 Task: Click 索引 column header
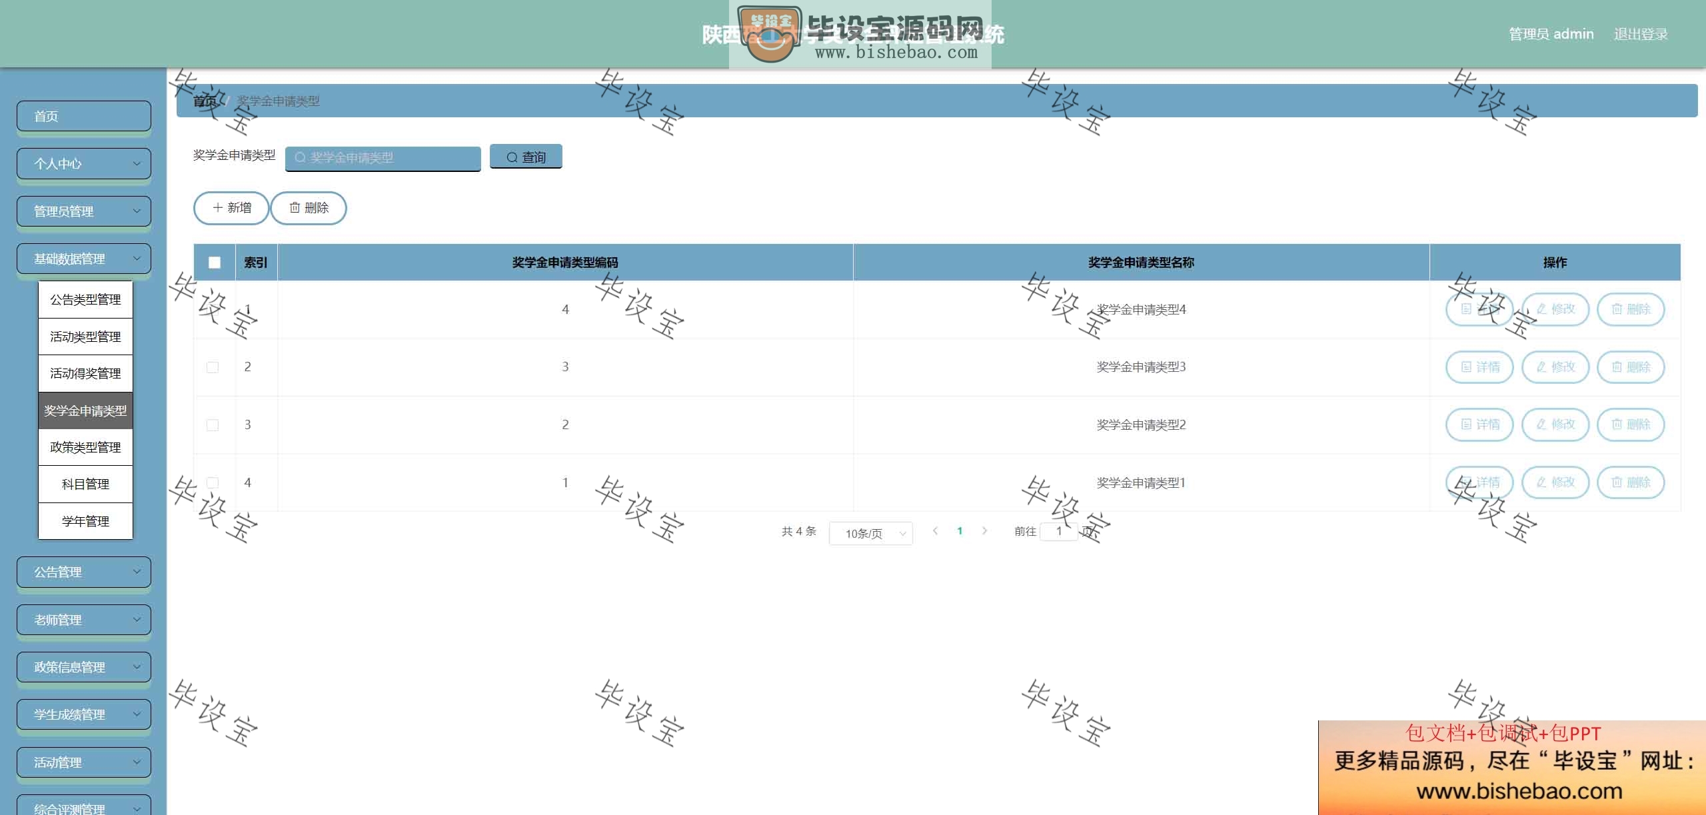pos(256,263)
